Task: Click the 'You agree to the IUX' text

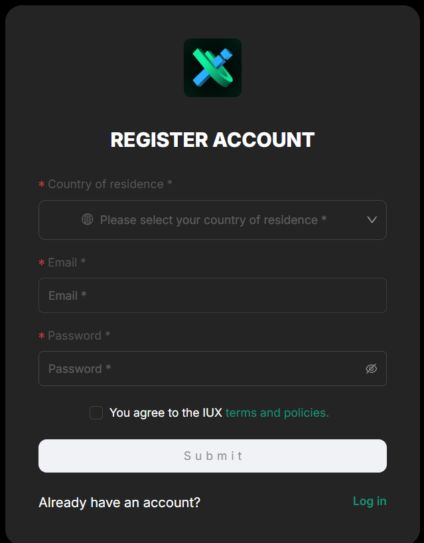Action: (166, 413)
